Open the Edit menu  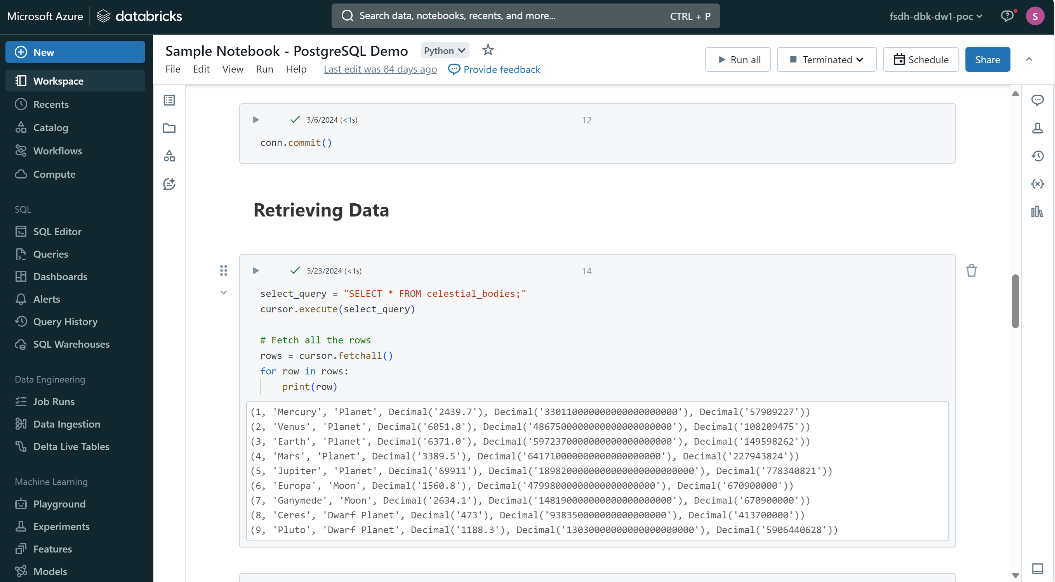[201, 69]
